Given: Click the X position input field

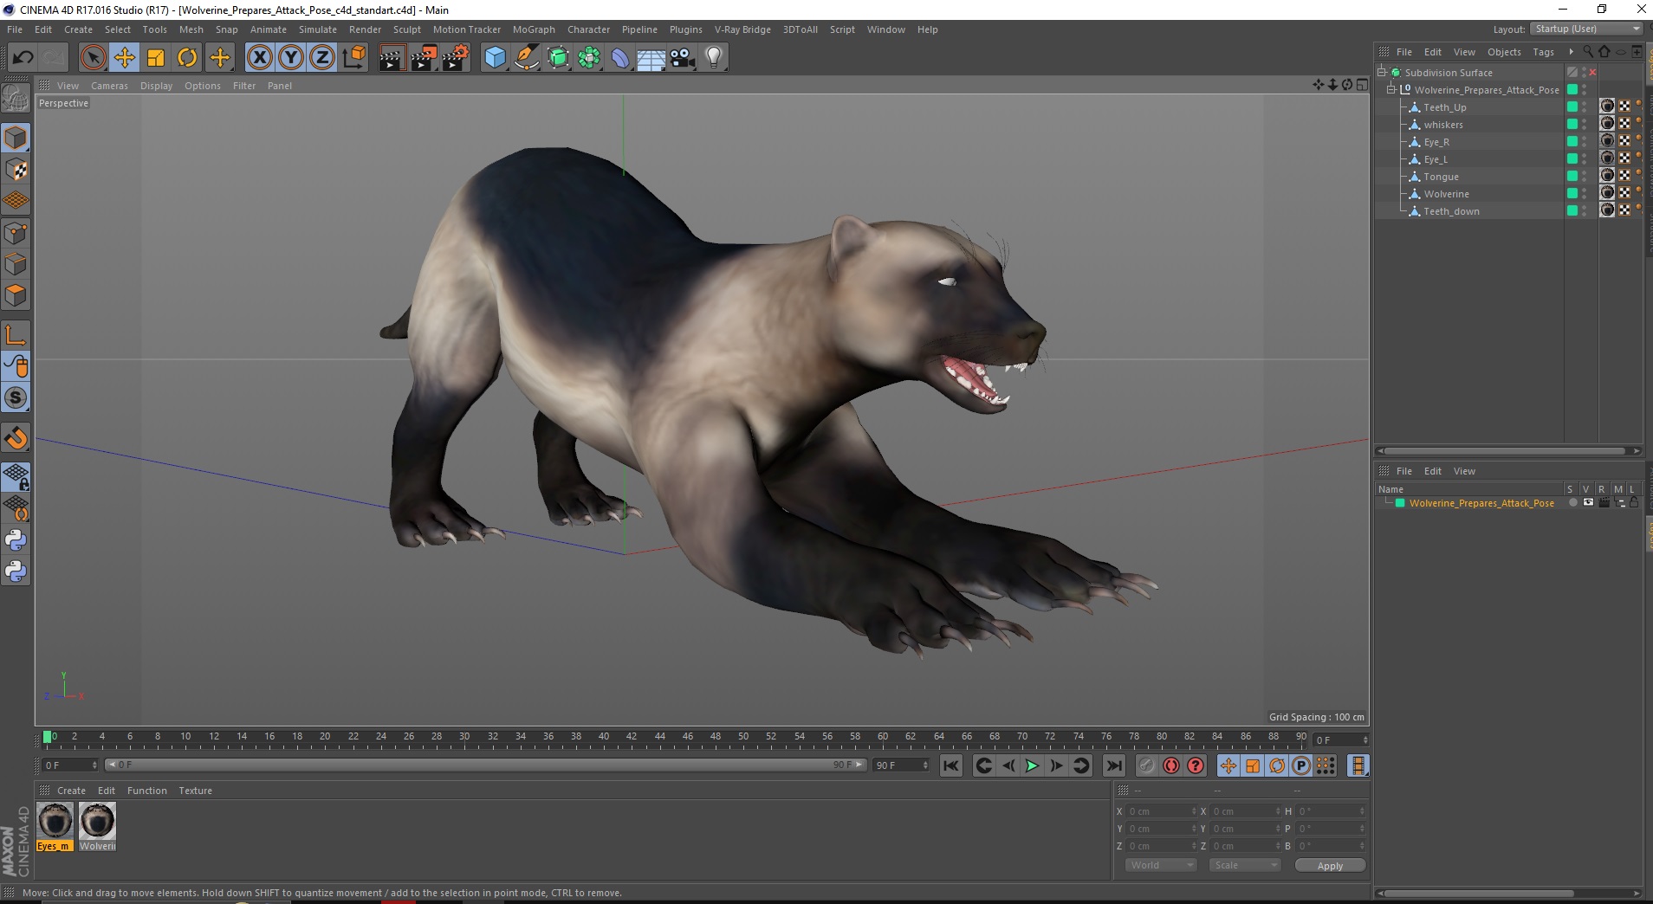Looking at the screenshot, I should 1160,811.
